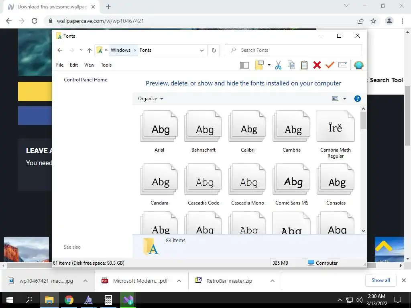Click the paste clipboard icon
Image resolution: width=411 pixels, height=308 pixels.
point(304,65)
